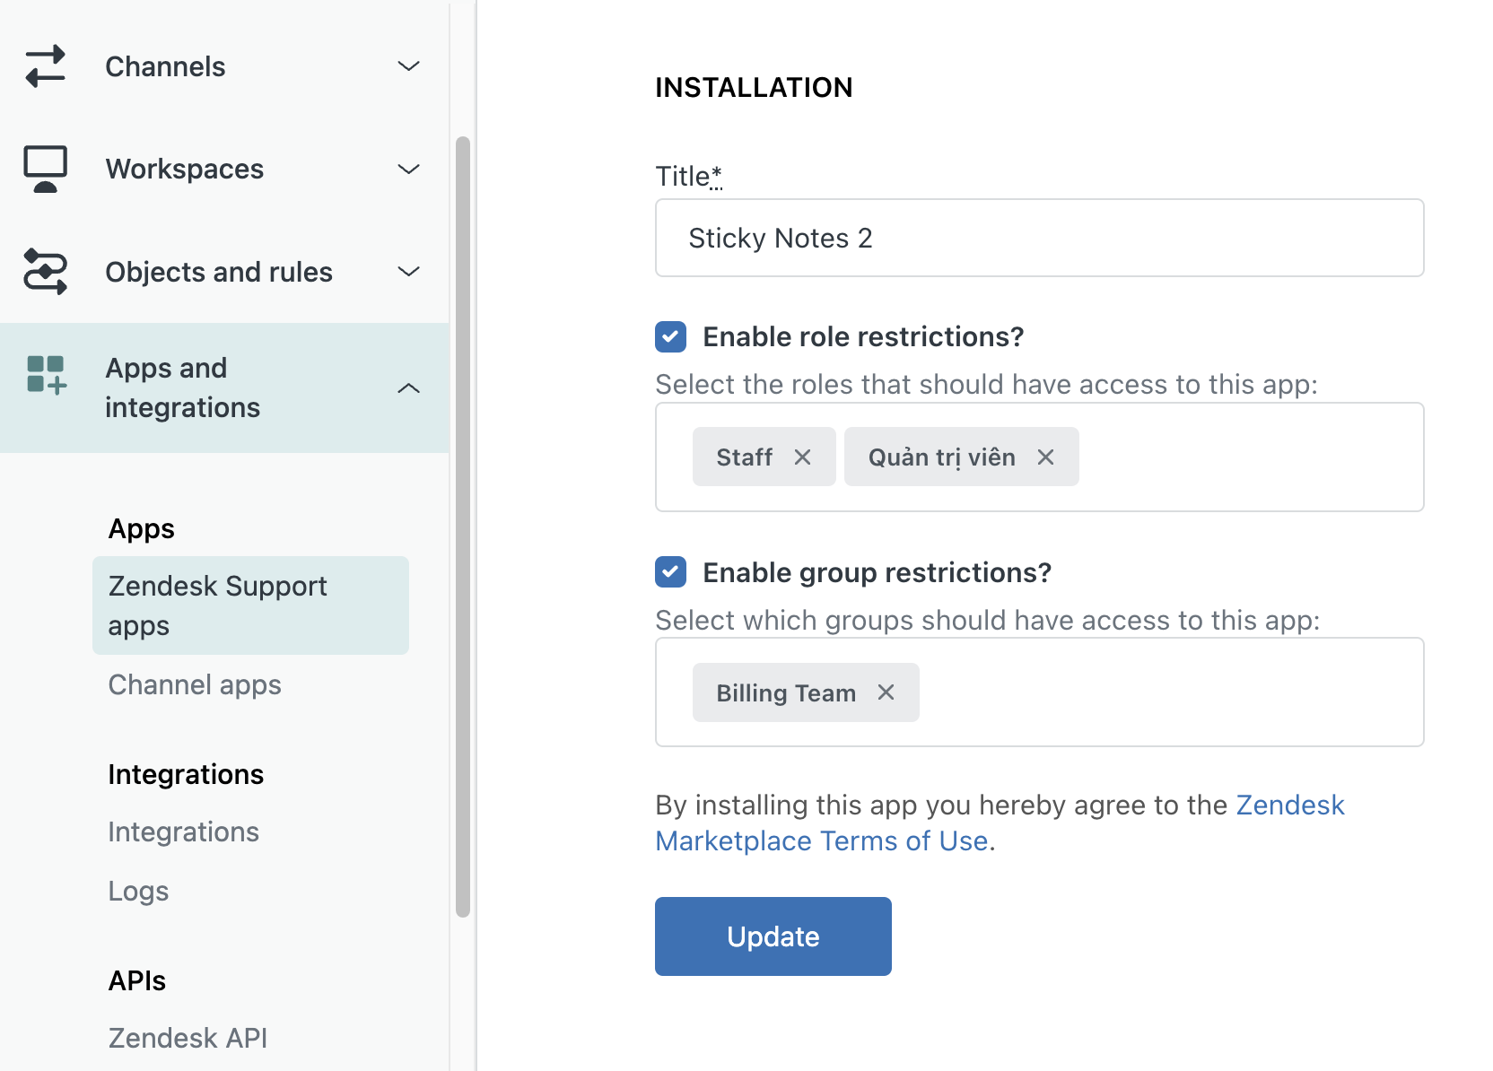The height and width of the screenshot is (1071, 1493).
Task: Select Objects and rules label
Action: point(219,272)
